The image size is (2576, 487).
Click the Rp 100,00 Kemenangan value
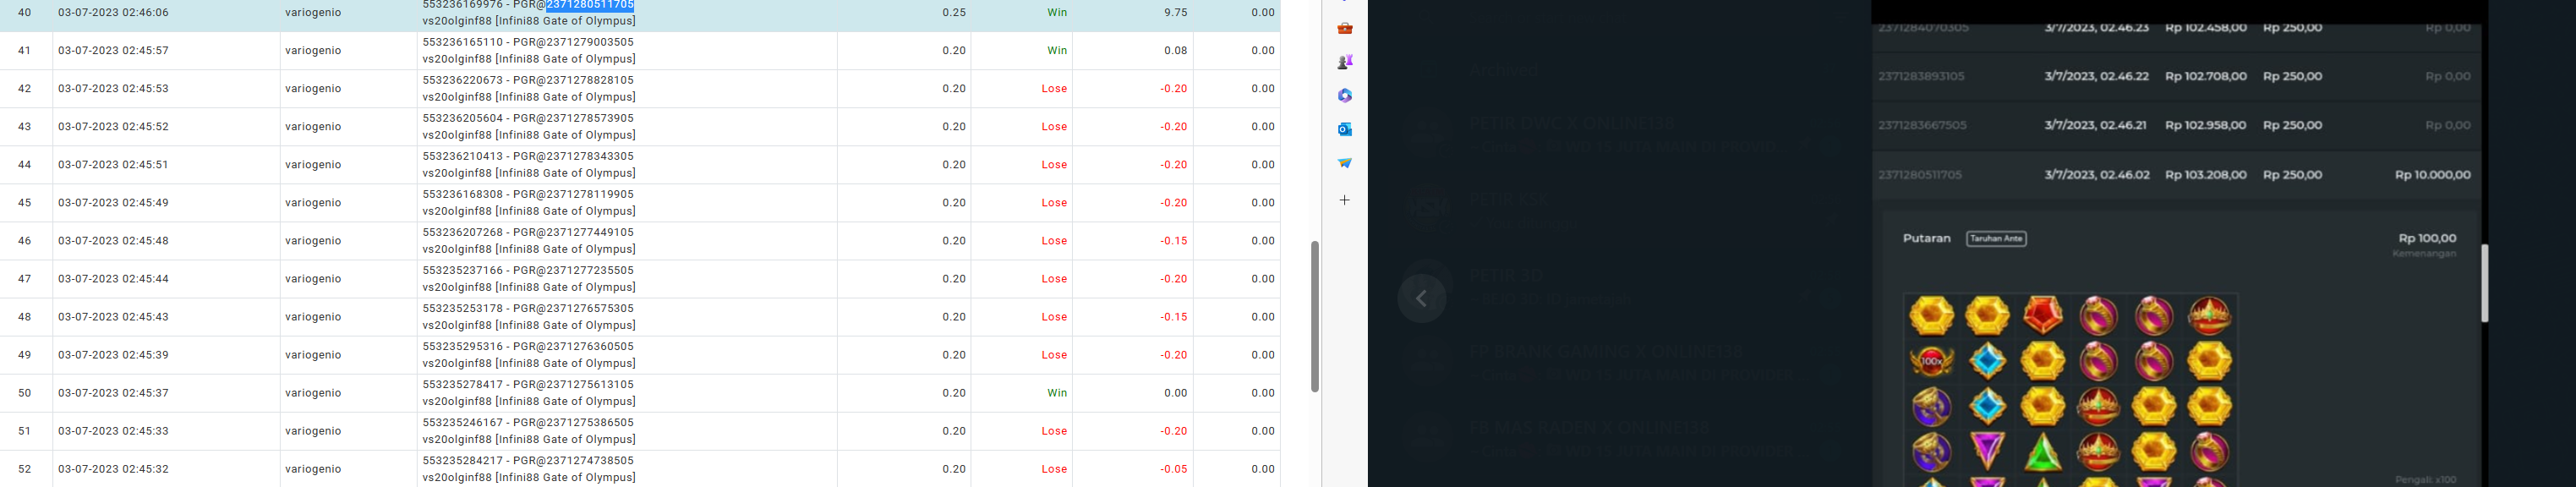point(2427,238)
